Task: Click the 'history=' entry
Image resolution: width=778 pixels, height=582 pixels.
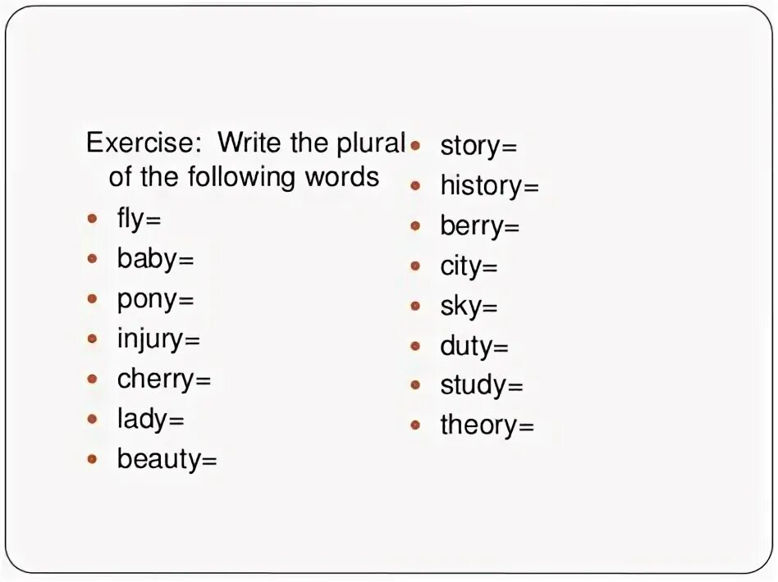Action: pos(489,186)
